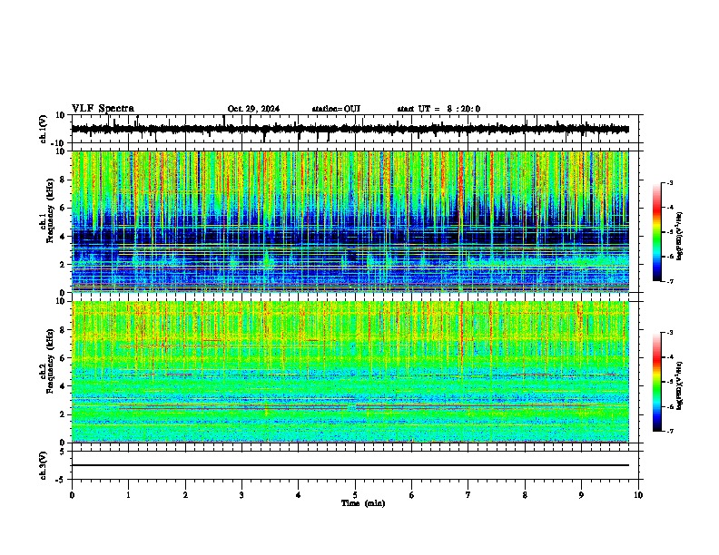Click the ch.1 color bar log(PSD) label
719x555 pixels.
(x=680, y=237)
